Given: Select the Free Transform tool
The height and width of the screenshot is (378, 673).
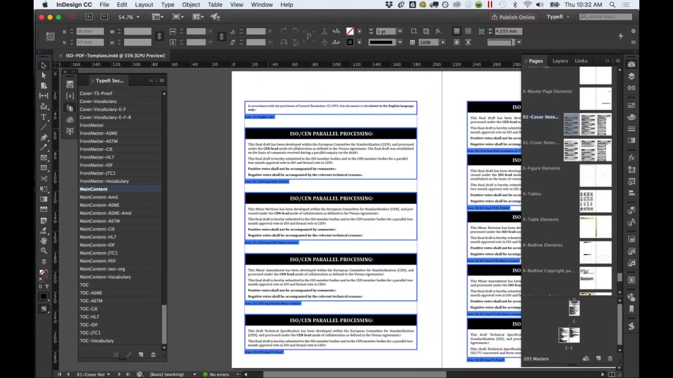Looking at the screenshot, I should (44, 188).
